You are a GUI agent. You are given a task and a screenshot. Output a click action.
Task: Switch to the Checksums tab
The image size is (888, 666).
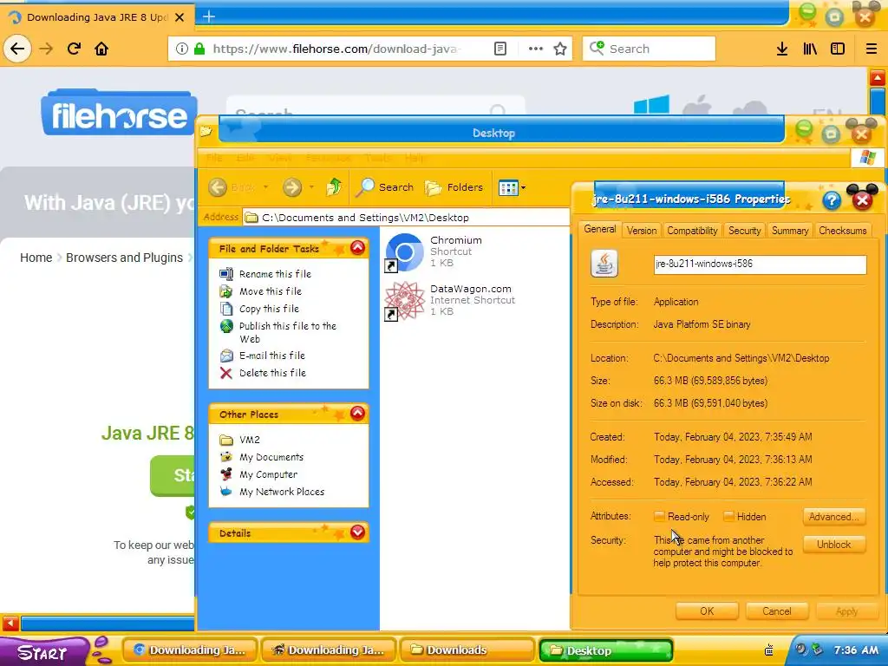click(843, 231)
